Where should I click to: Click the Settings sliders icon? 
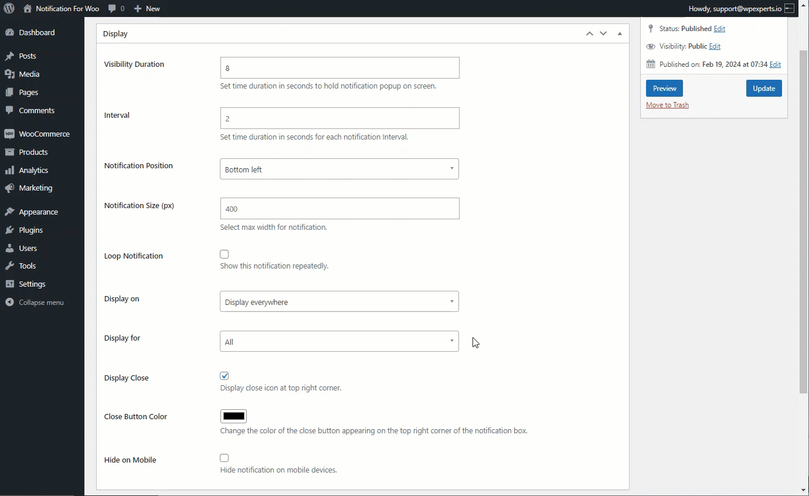[x=9, y=284]
